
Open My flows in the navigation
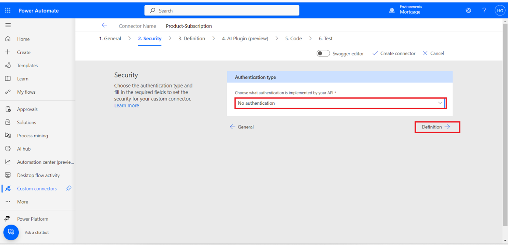26,92
